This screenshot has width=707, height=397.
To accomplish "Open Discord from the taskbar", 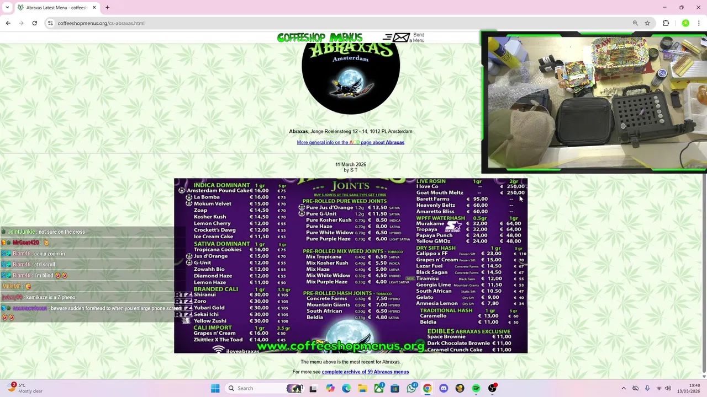I will coord(444,388).
